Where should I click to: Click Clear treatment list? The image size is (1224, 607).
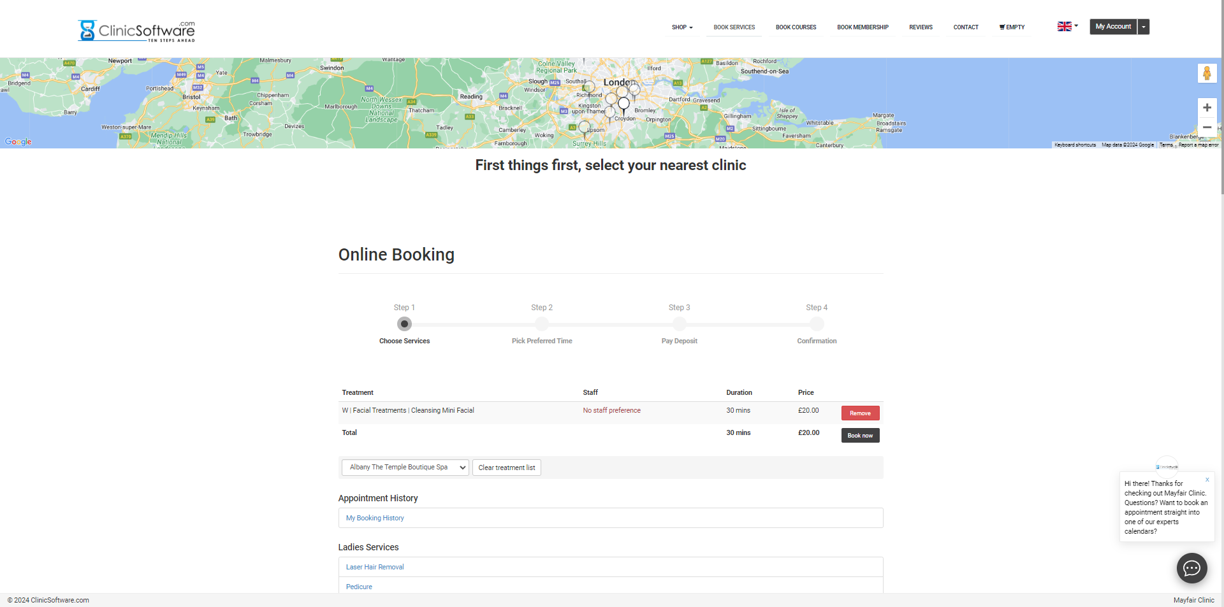tap(506, 468)
